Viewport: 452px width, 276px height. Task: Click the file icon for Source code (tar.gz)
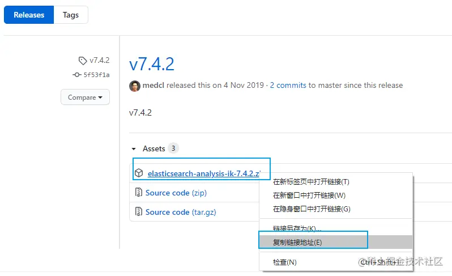tap(139, 212)
